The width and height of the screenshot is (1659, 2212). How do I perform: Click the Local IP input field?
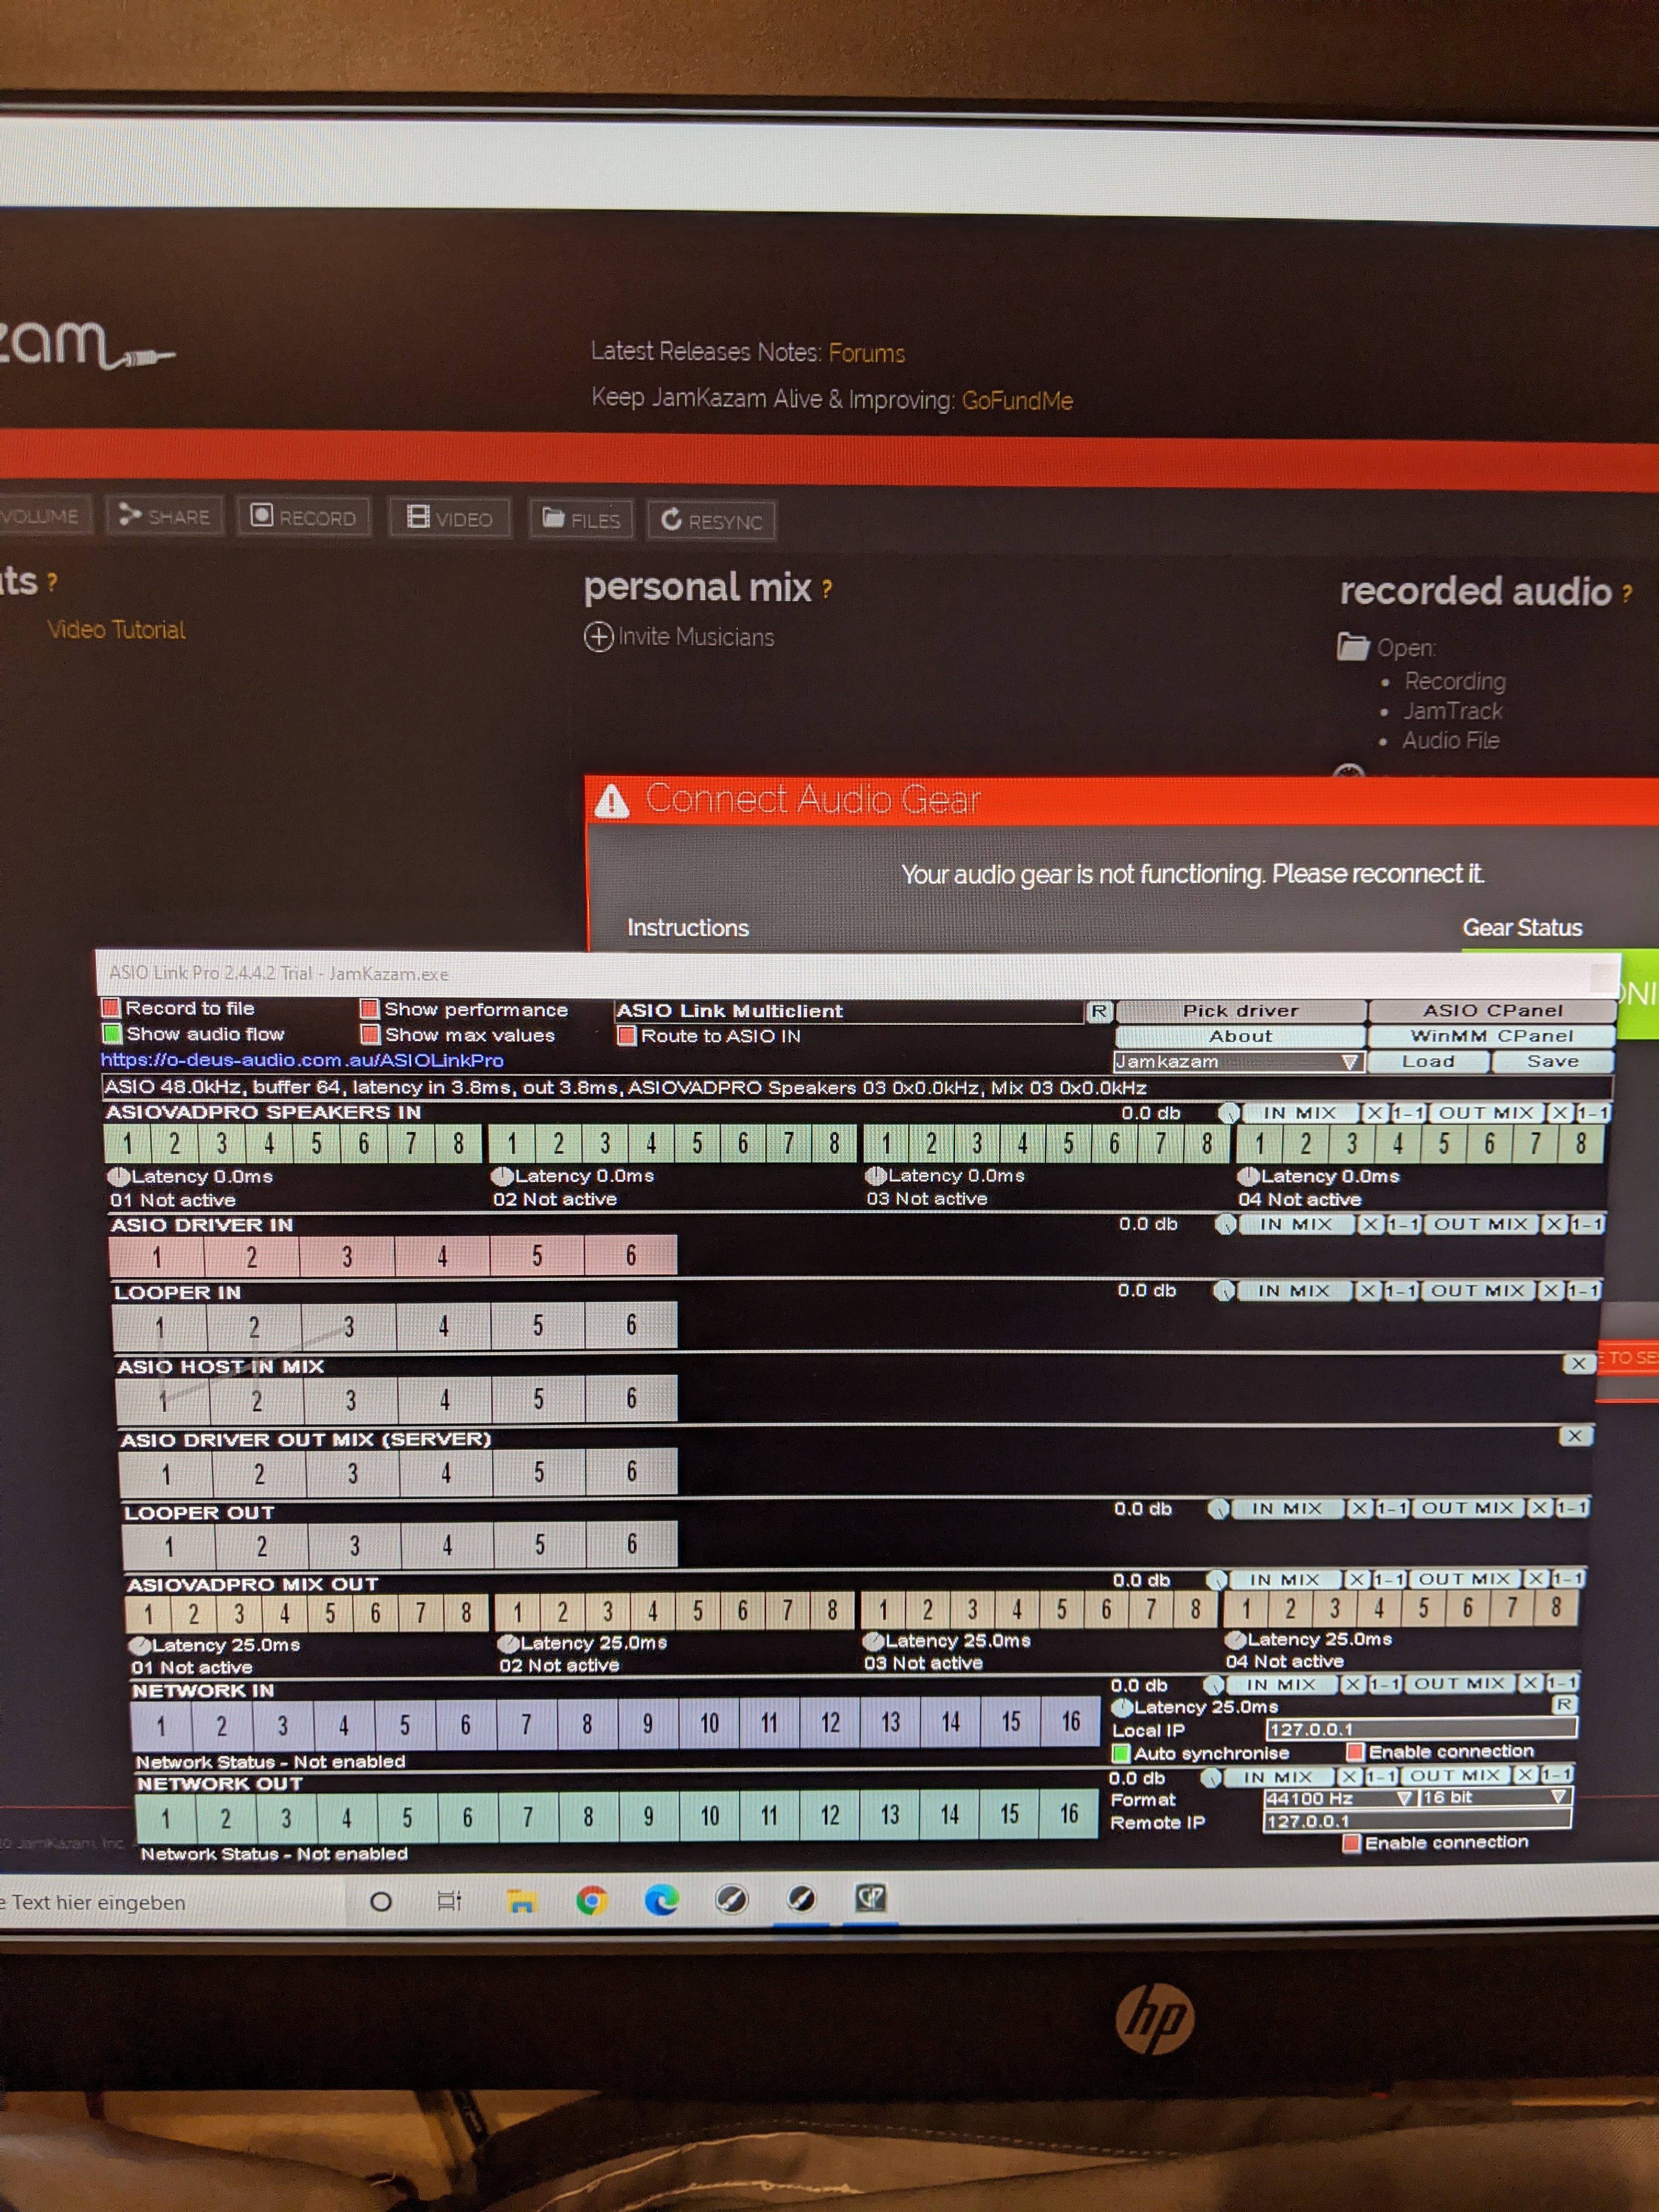click(1420, 1729)
